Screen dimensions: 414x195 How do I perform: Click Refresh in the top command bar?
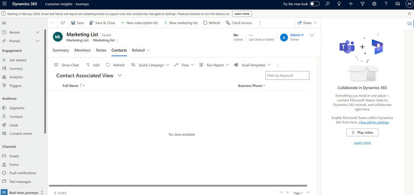[211, 23]
